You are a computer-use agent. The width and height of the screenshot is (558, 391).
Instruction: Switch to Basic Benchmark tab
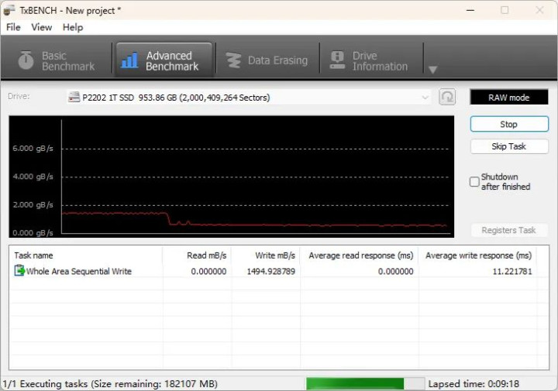point(57,61)
